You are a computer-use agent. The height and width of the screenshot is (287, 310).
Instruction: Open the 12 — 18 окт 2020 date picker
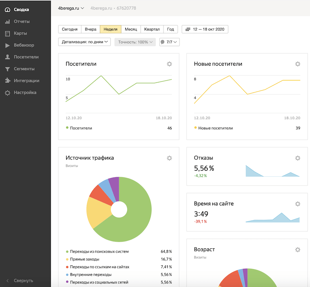pos(205,29)
